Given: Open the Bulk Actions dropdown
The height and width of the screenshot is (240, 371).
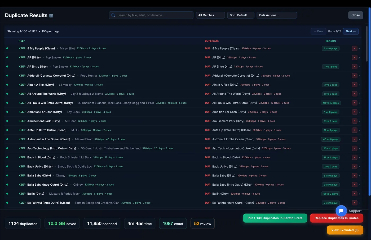Looking at the screenshot, I should pos(277,15).
